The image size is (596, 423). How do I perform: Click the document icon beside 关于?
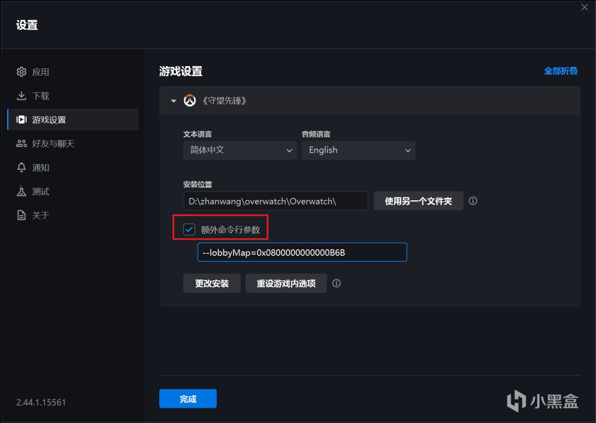(x=21, y=215)
